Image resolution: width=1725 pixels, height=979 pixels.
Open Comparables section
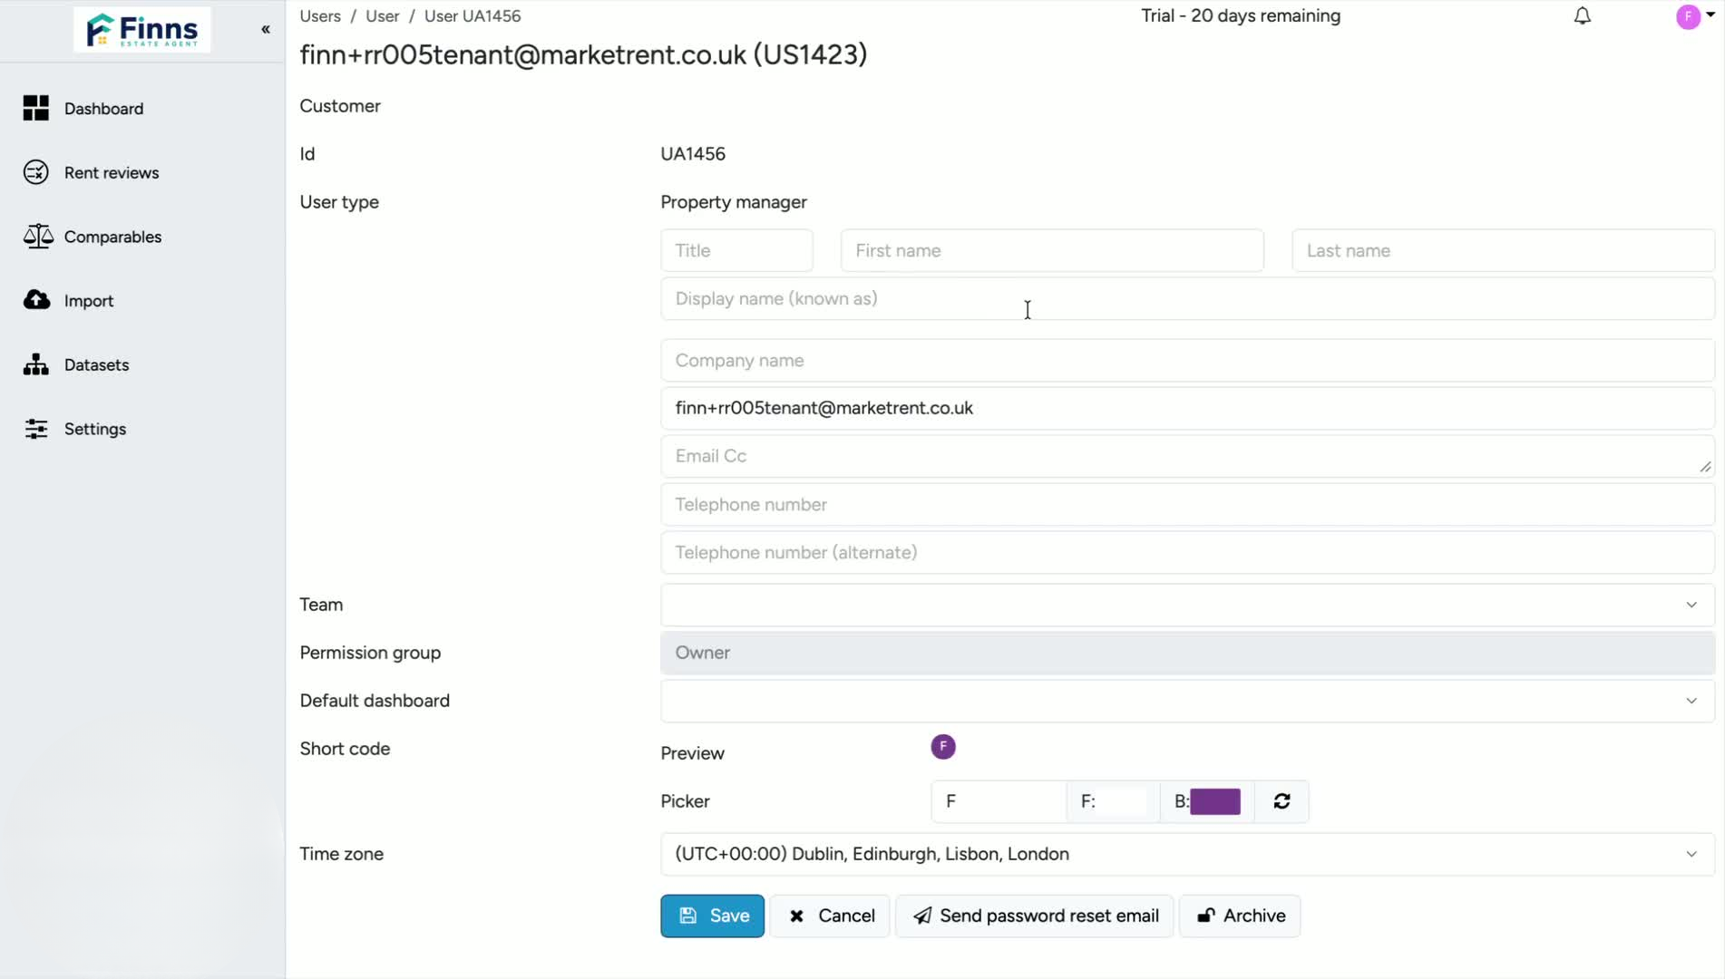112,237
